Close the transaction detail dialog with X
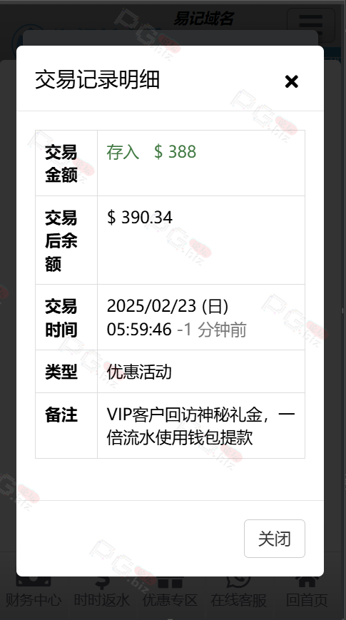346x620 pixels. coord(292,81)
